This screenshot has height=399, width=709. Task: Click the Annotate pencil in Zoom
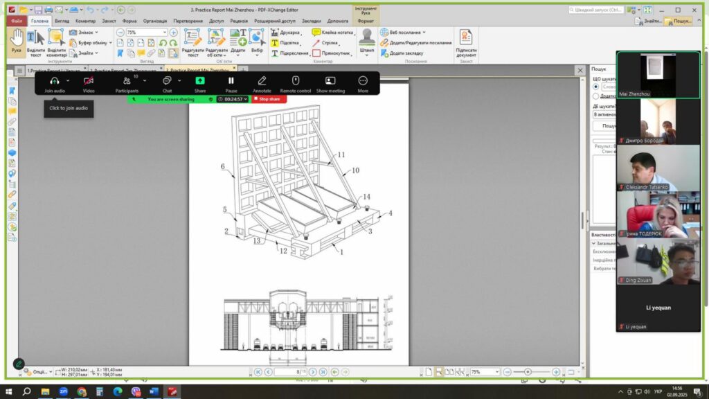coord(262,84)
